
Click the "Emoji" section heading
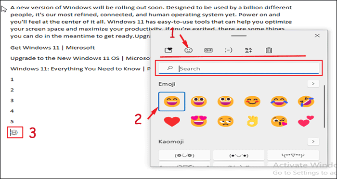[x=167, y=84]
